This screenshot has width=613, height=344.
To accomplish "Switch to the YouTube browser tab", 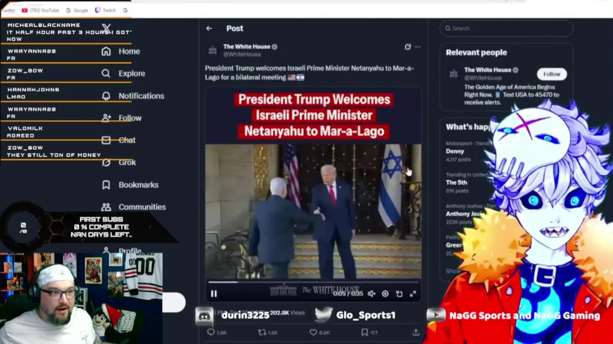I will click(40, 10).
